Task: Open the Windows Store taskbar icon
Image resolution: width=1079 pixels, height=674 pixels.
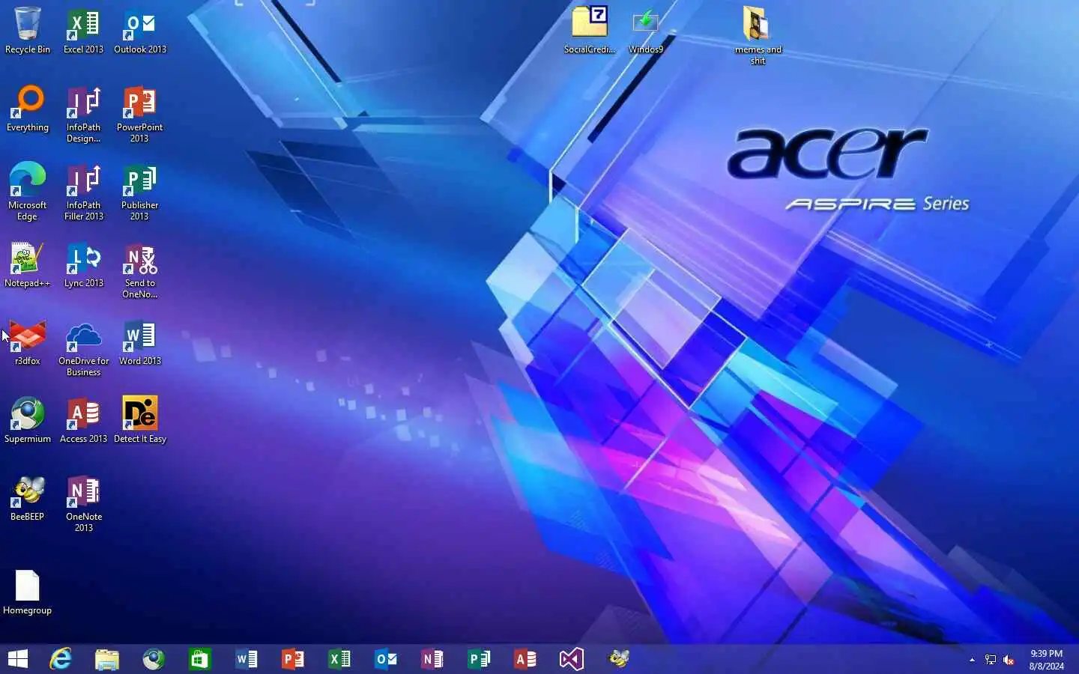Action: point(200,659)
